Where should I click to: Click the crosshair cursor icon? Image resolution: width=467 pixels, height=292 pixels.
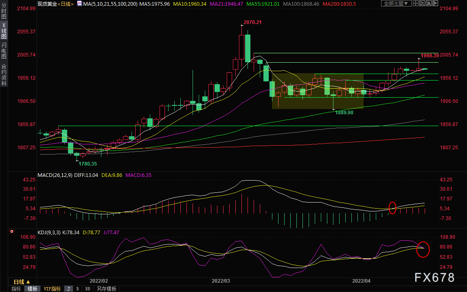[x=416, y=3]
